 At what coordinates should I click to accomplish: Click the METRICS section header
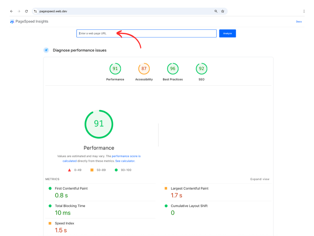point(52,179)
